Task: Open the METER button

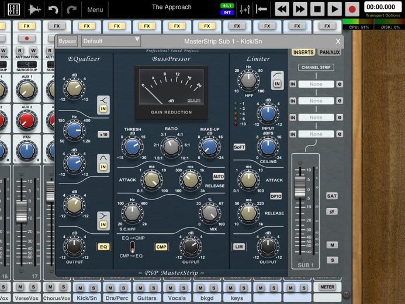Action: 327,287
